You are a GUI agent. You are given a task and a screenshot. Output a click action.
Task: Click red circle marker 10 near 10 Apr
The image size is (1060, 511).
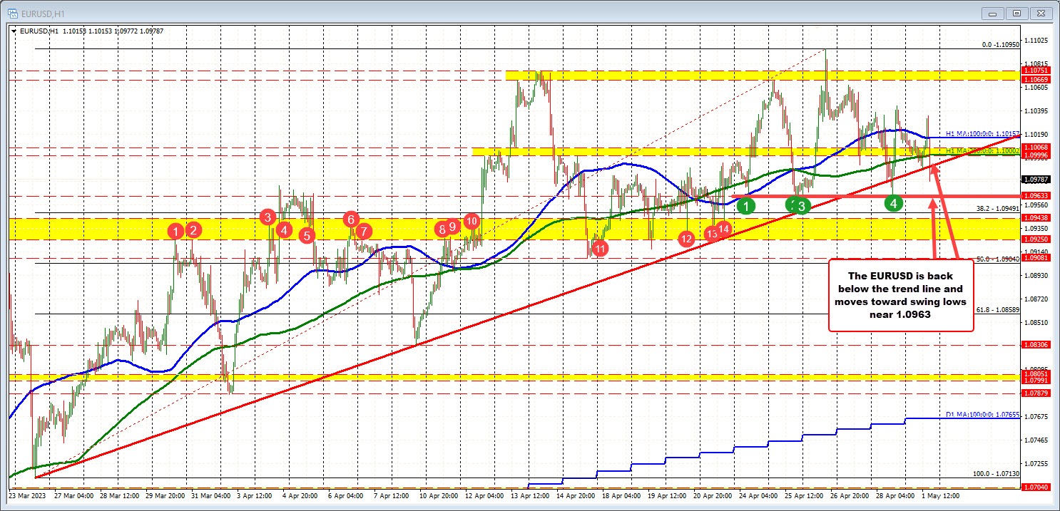471,221
